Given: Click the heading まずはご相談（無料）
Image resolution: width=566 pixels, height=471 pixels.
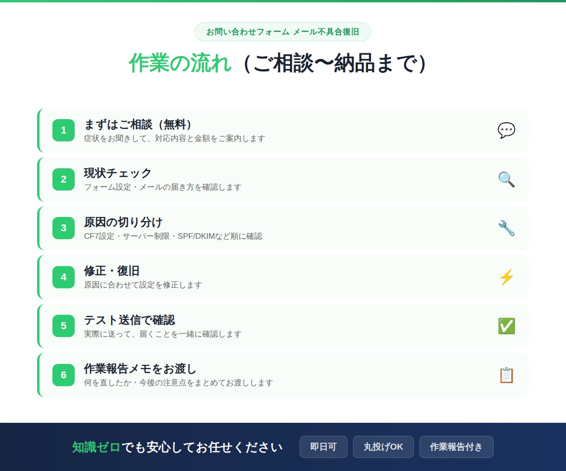Looking at the screenshot, I should (x=138, y=124).
